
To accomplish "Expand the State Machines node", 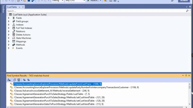I will pos(9,38).
